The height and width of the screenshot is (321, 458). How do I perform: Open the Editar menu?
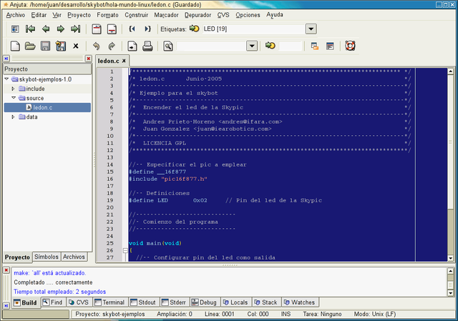(39, 15)
